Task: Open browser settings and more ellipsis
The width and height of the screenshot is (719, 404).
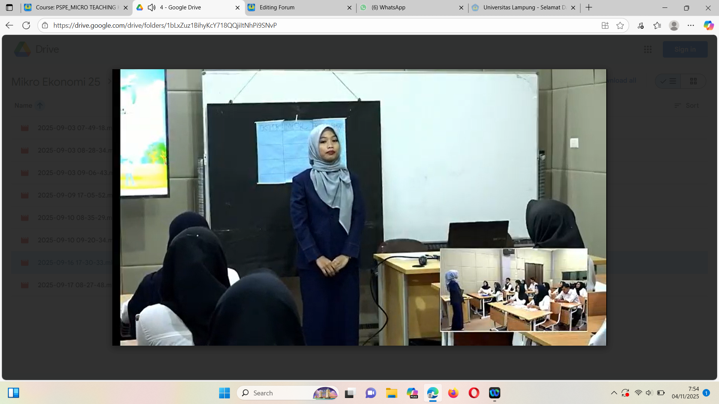Action: pos(691,25)
